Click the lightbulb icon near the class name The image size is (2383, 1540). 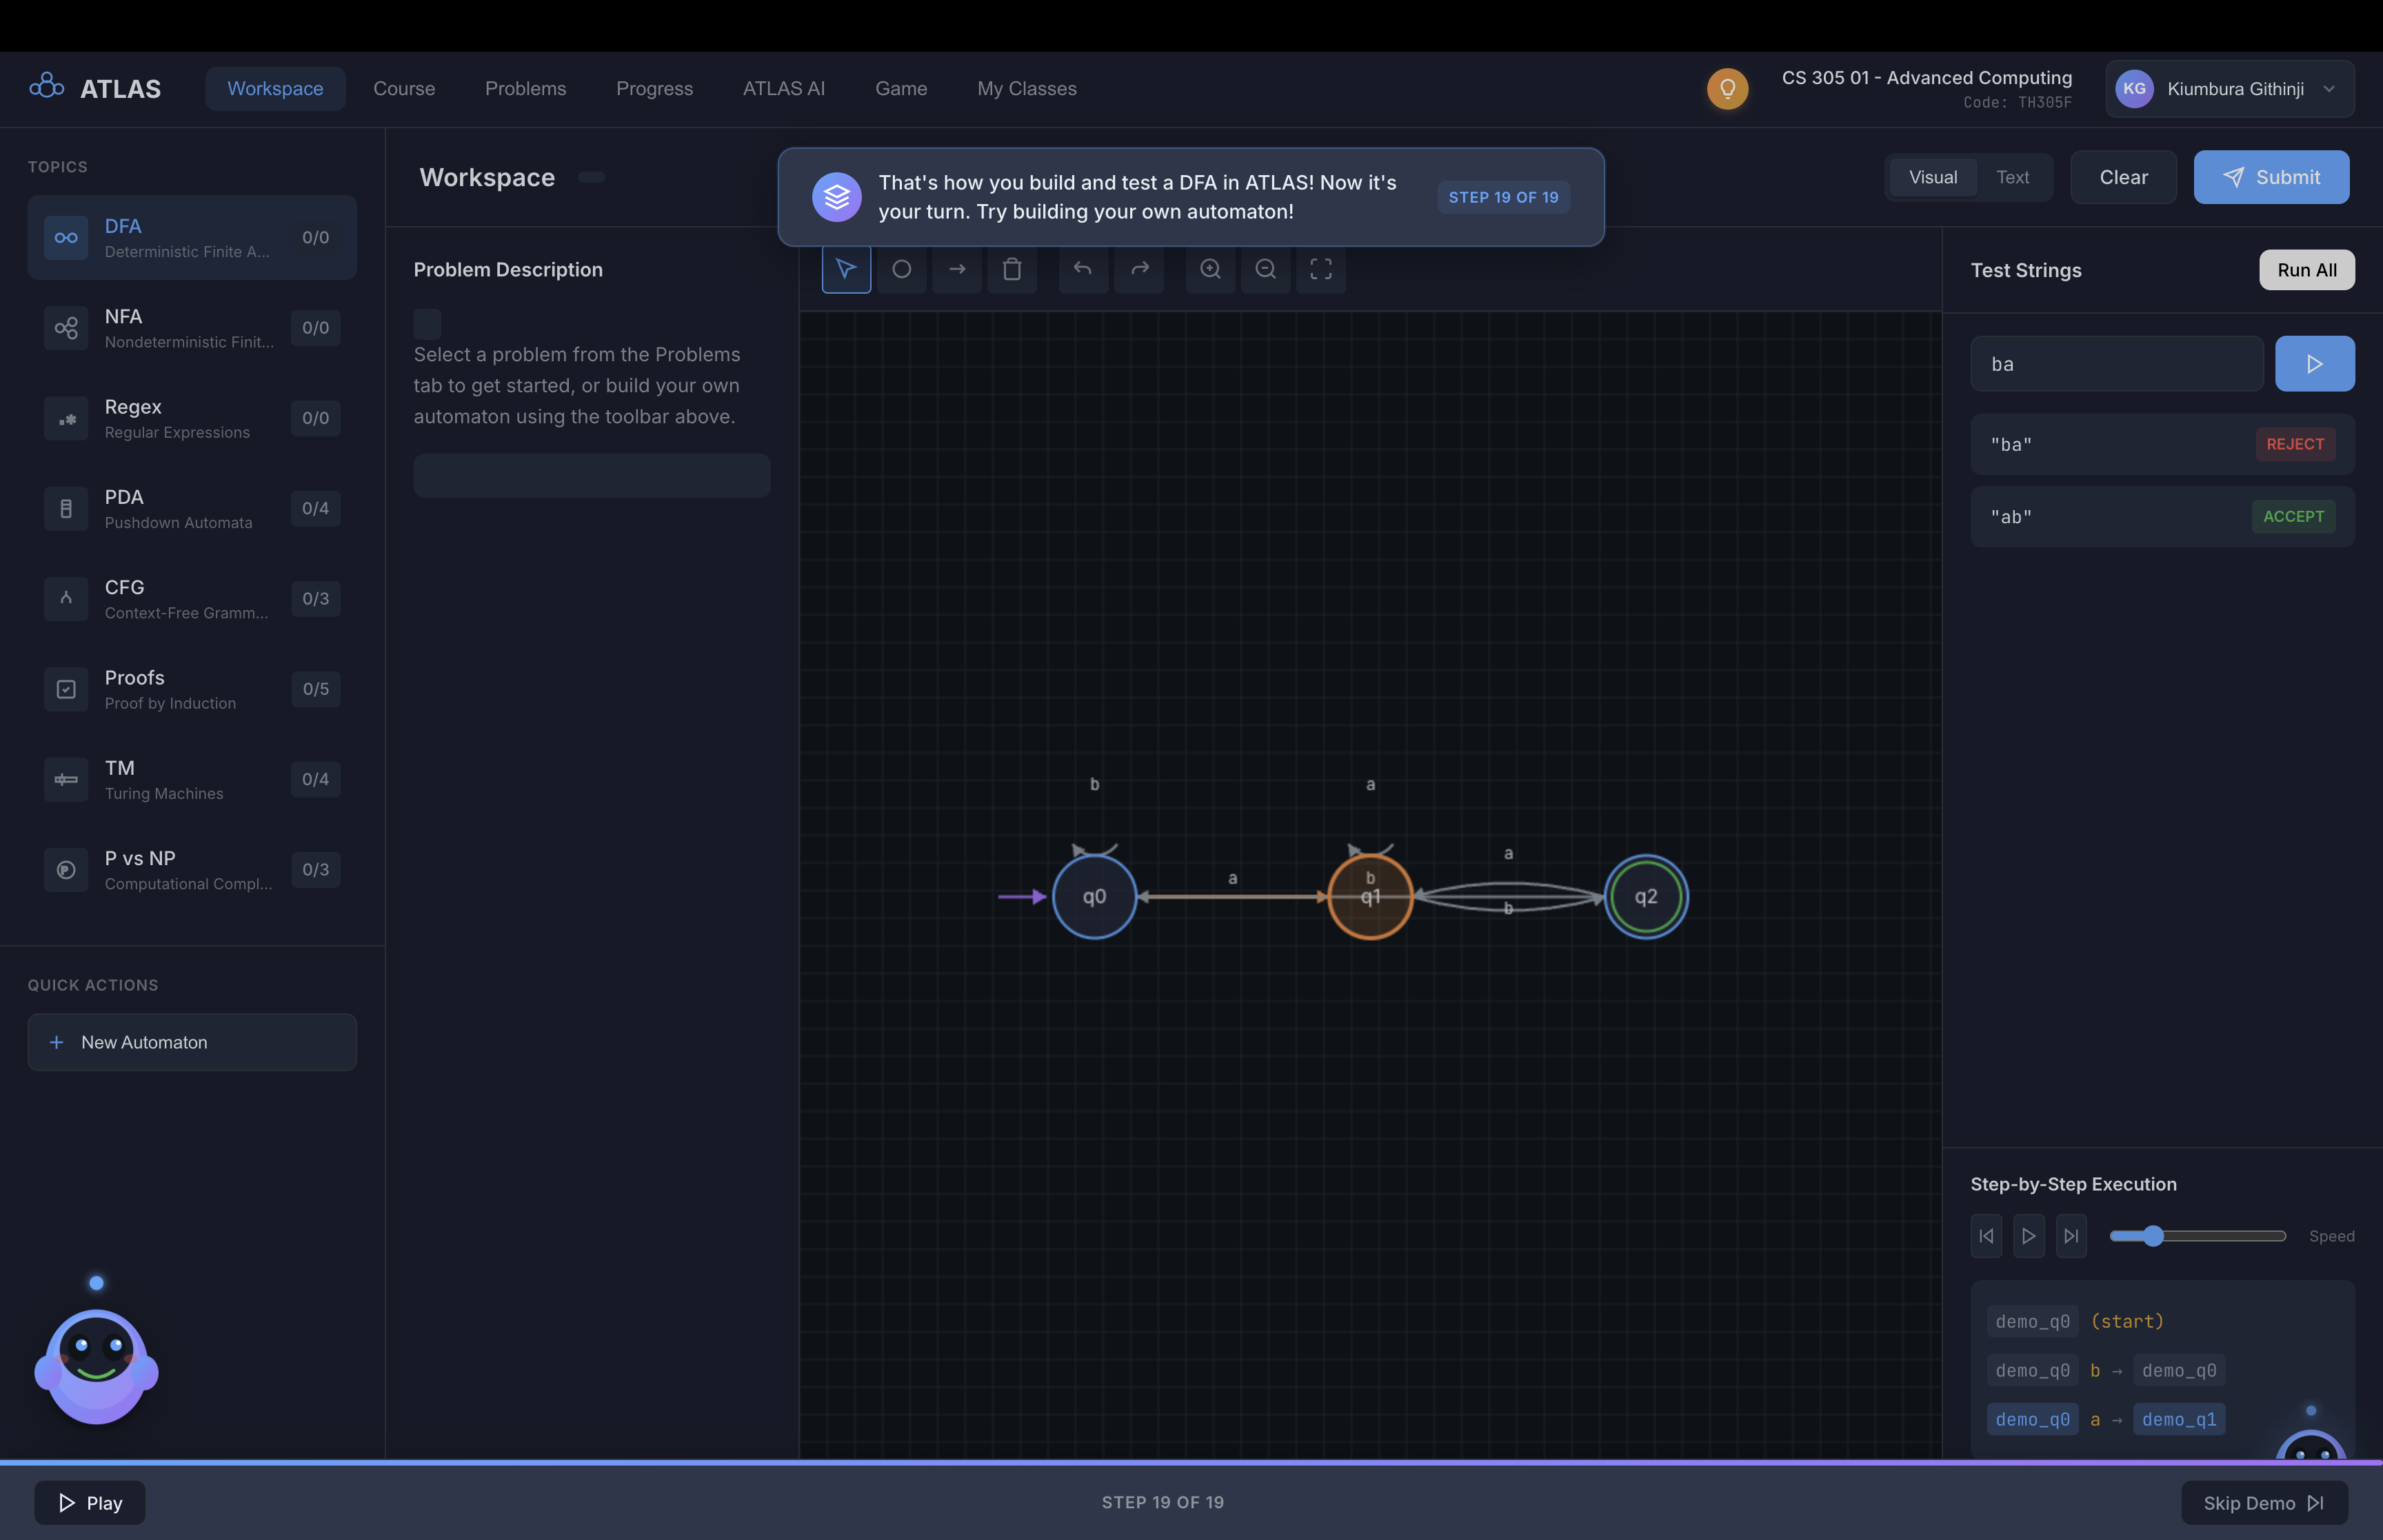pos(1727,88)
